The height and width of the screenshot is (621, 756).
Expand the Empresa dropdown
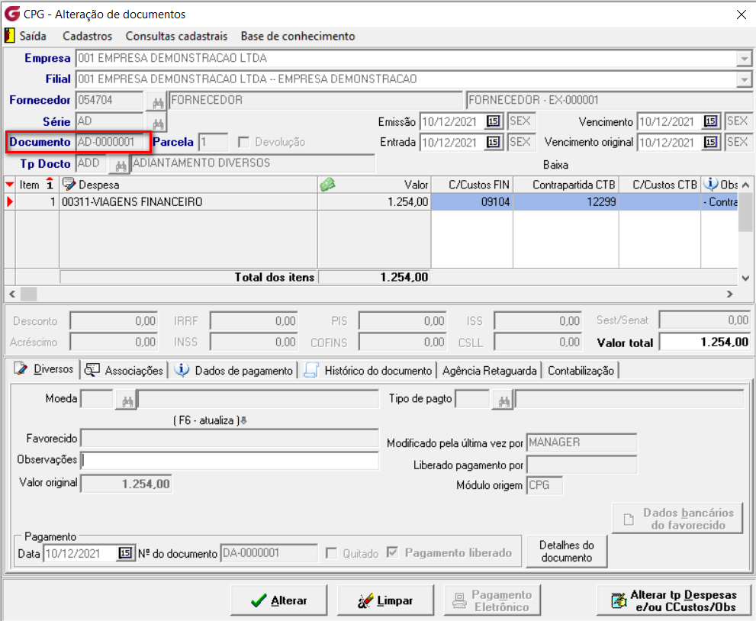745,58
